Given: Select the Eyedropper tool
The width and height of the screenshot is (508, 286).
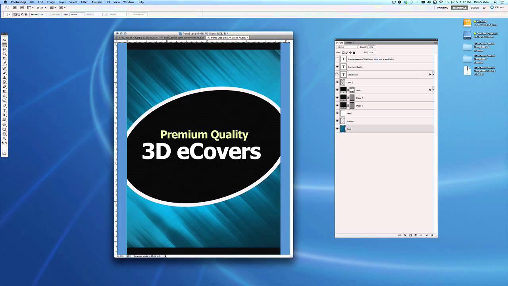Looking at the screenshot, I should (5, 62).
